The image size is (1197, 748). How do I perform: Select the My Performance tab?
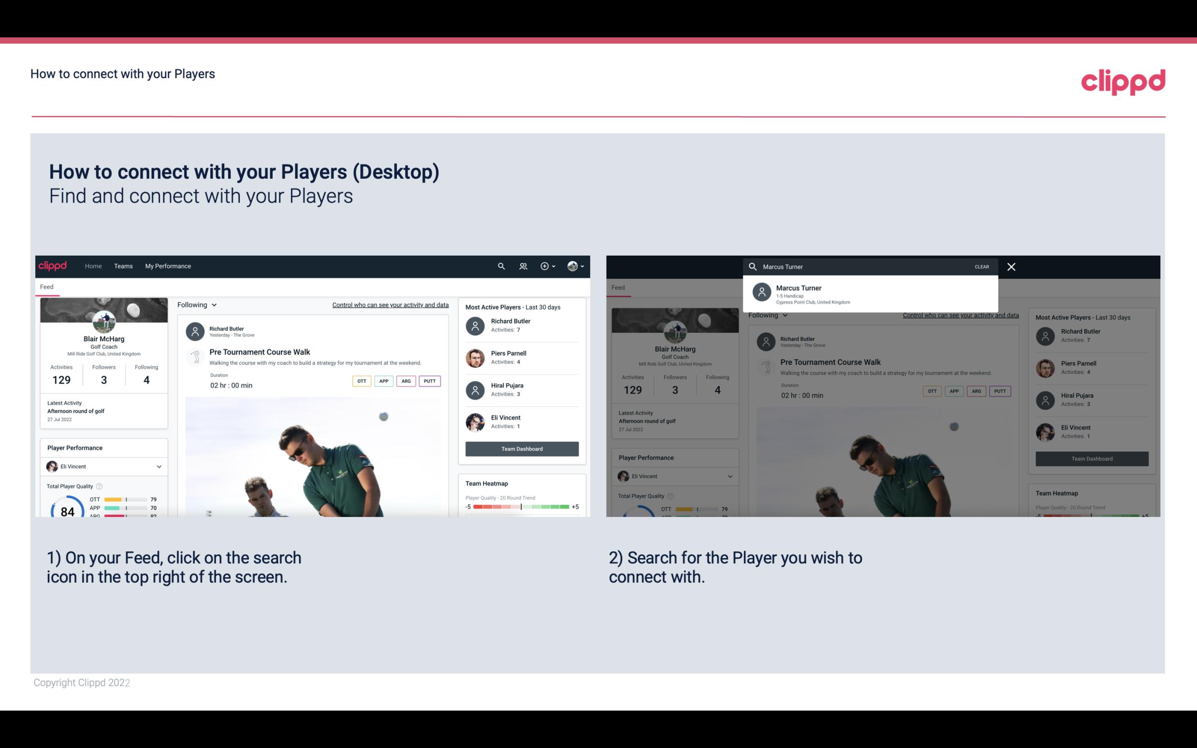(x=168, y=265)
